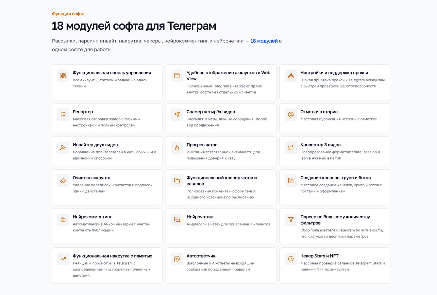This screenshot has width=437, height=295.
Task: Click the @ icon for Отметки в сторис
Action: pos(291,115)
